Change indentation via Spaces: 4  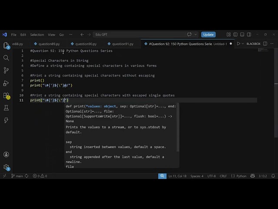(x=197, y=176)
